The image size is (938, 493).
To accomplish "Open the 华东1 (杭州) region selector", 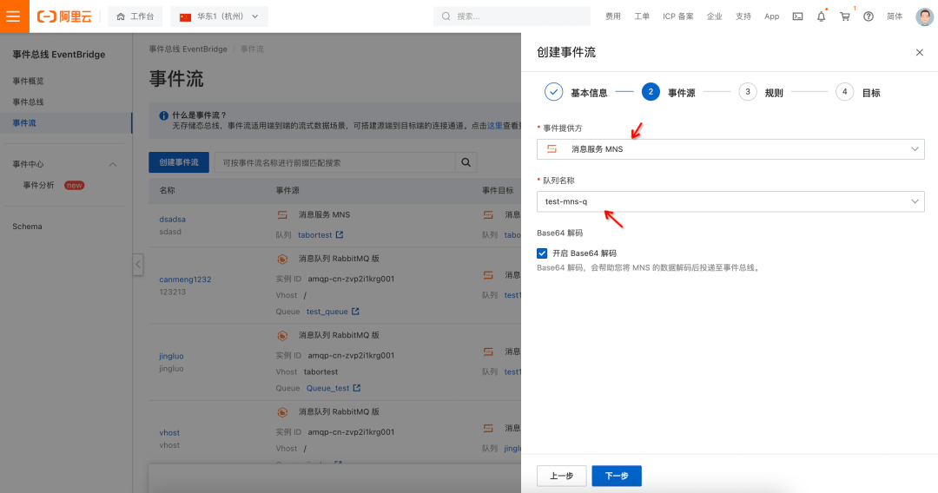I will pyautogui.click(x=219, y=16).
